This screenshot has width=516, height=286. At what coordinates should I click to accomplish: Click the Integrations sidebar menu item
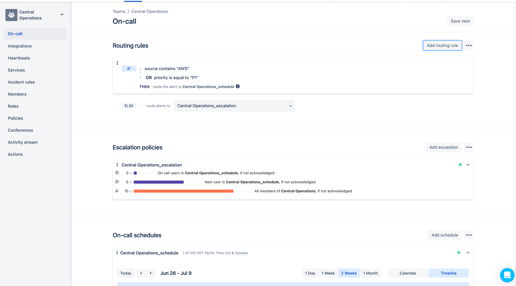coord(19,46)
